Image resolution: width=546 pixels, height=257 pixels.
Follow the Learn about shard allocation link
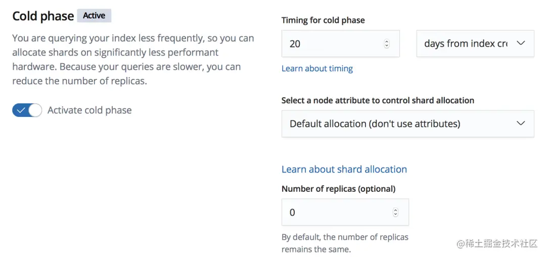click(x=344, y=169)
